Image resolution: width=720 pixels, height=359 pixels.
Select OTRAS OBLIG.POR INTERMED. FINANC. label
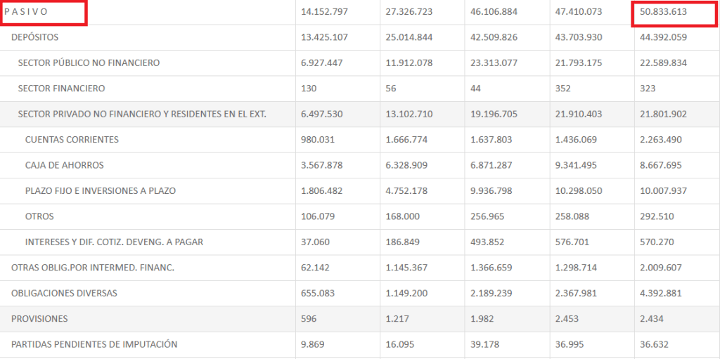tap(93, 268)
